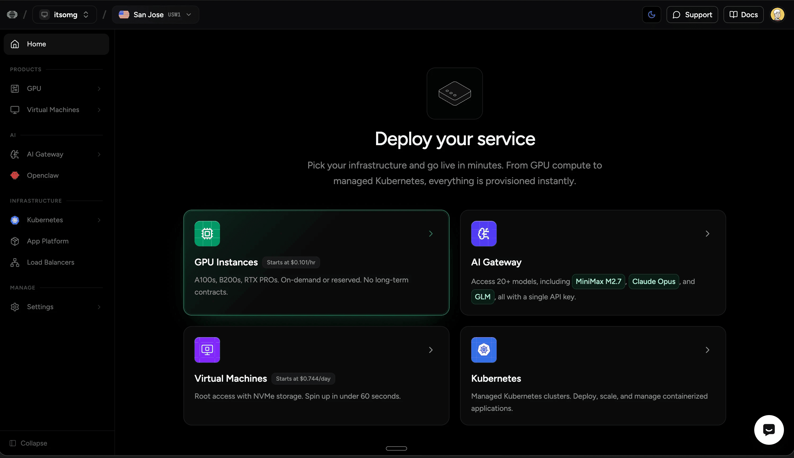Click the user avatar in top right
Image resolution: width=794 pixels, height=458 pixels.
pyautogui.click(x=777, y=15)
